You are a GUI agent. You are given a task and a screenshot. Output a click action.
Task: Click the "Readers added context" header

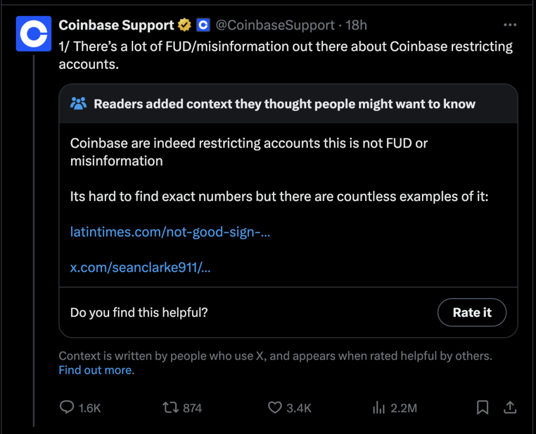(284, 104)
